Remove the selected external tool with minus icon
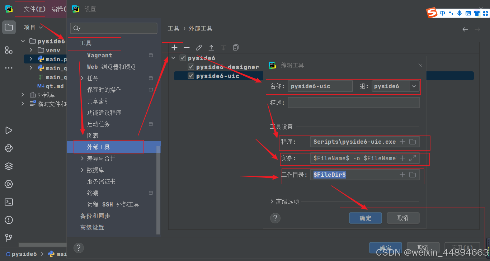 187,47
